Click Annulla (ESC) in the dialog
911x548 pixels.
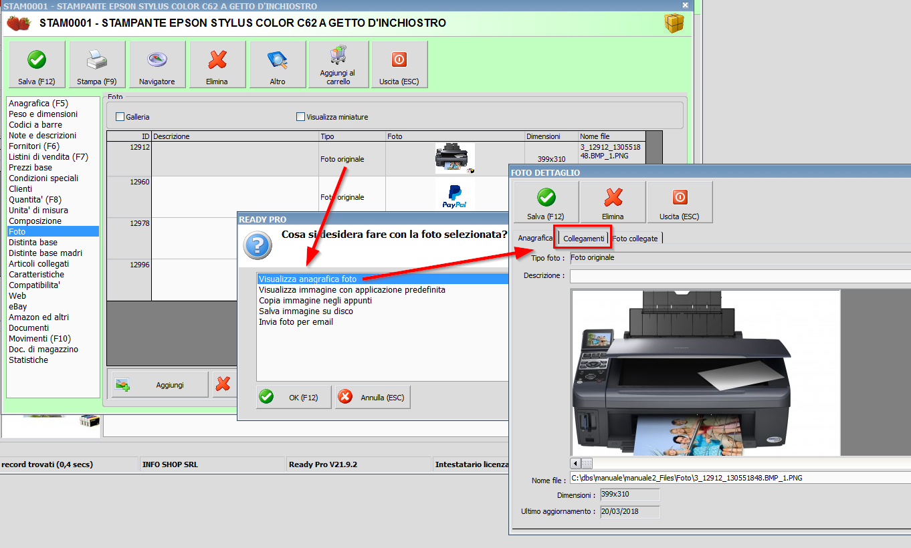pos(373,397)
